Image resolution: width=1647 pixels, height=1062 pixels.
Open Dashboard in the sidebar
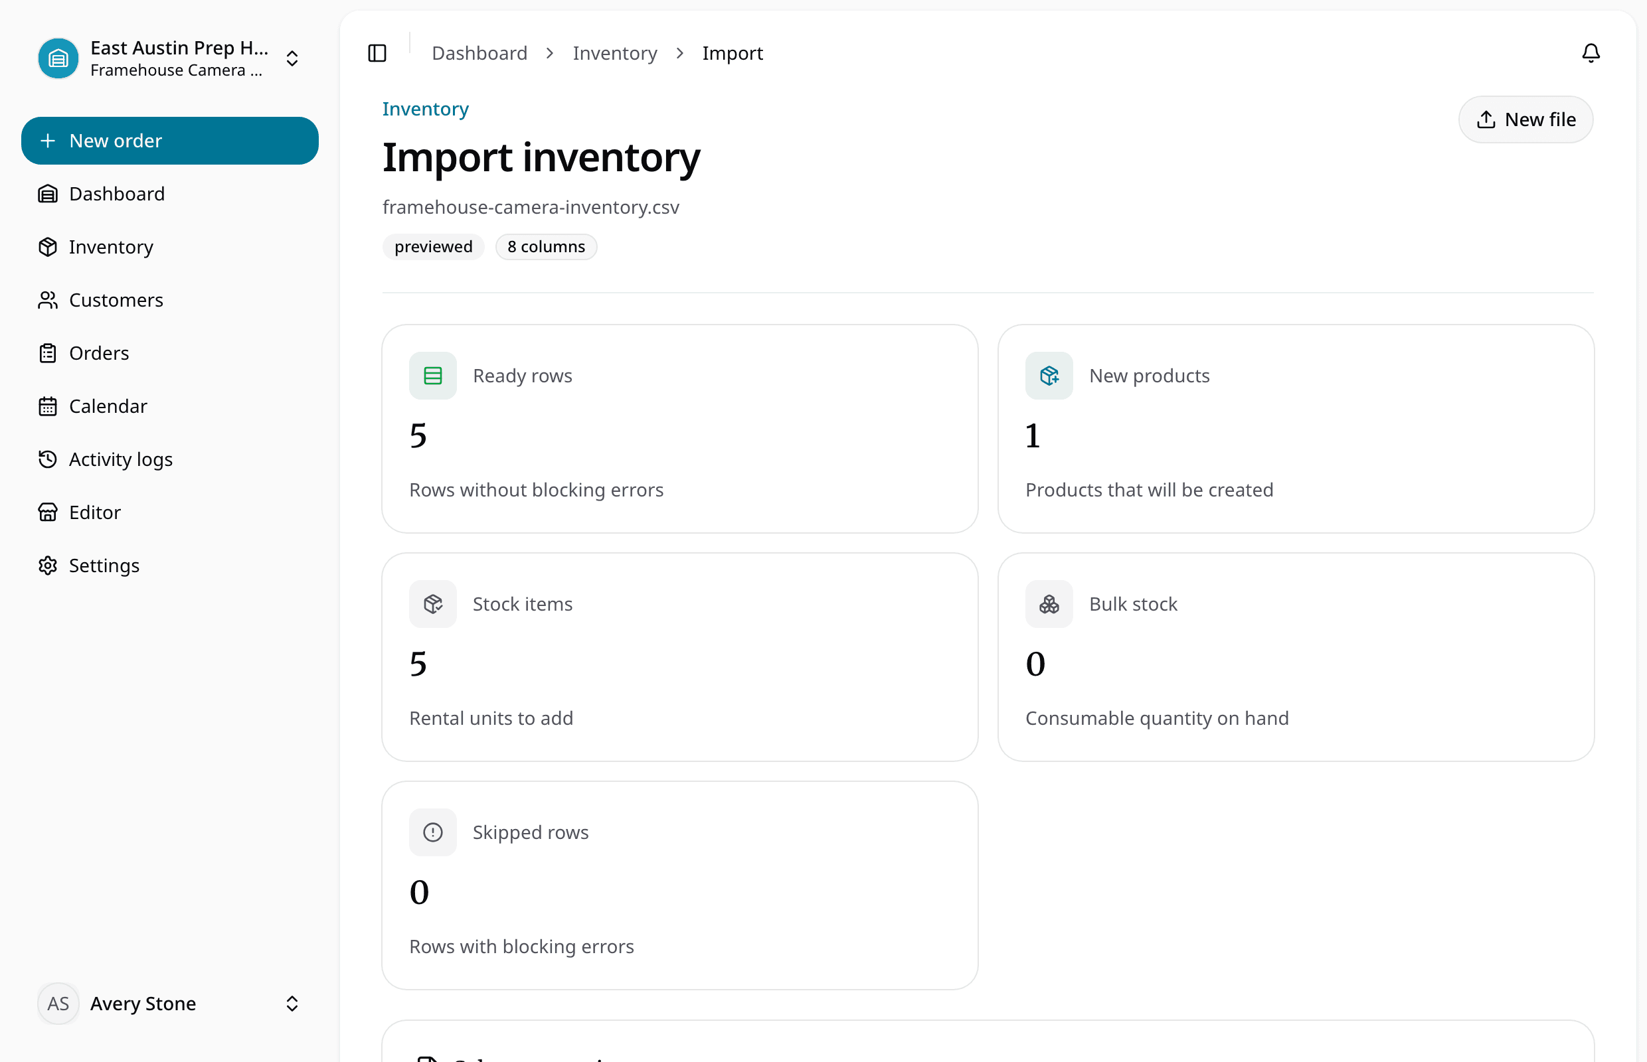click(x=170, y=194)
